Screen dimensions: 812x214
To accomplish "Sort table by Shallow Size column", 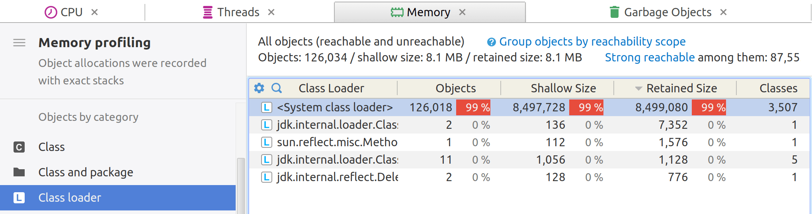I will click(x=563, y=88).
